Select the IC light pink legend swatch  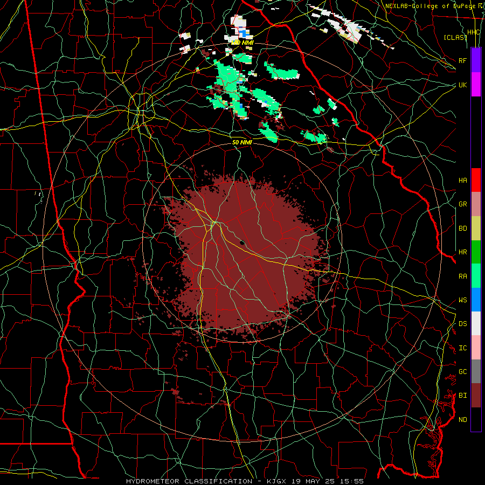476,348
